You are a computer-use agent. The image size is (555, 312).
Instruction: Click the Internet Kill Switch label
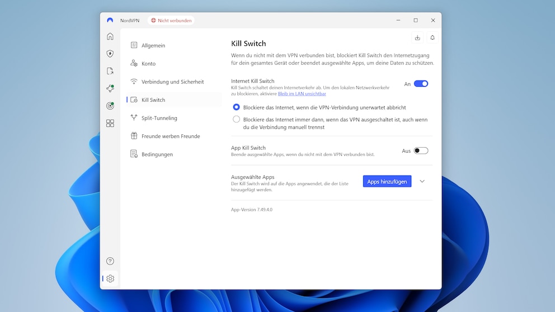(253, 81)
